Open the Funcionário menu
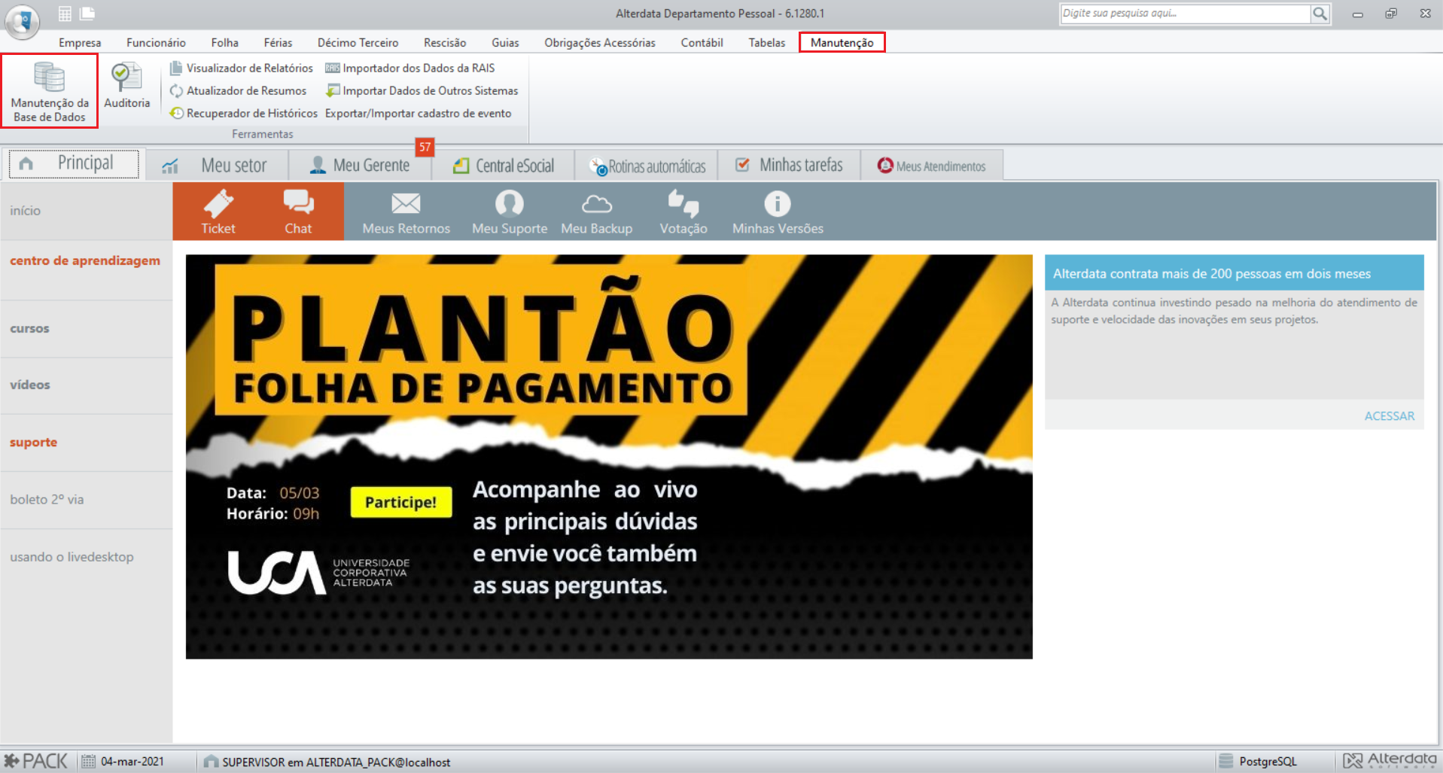 pos(156,42)
